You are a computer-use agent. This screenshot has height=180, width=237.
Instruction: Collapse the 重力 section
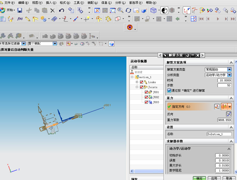pos(231,98)
